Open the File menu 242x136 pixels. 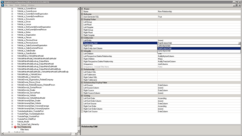point(6,6)
